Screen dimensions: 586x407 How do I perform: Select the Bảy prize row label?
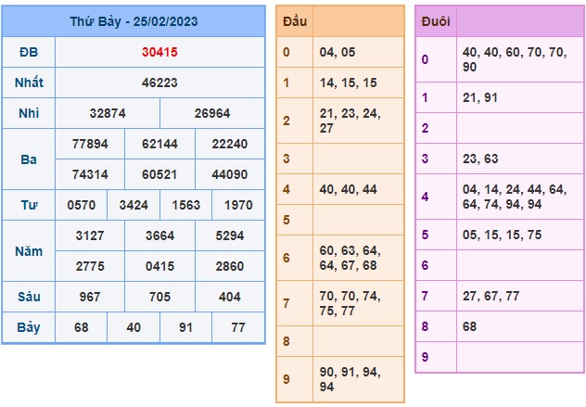(29, 328)
